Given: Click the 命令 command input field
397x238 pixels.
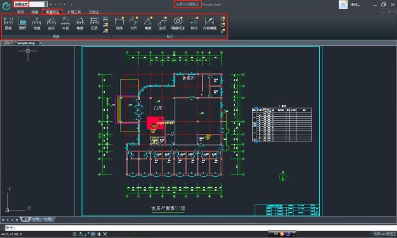Looking at the screenshot, I should (184, 227).
